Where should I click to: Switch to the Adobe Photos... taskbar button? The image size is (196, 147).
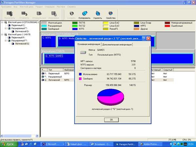(x=151, y=144)
